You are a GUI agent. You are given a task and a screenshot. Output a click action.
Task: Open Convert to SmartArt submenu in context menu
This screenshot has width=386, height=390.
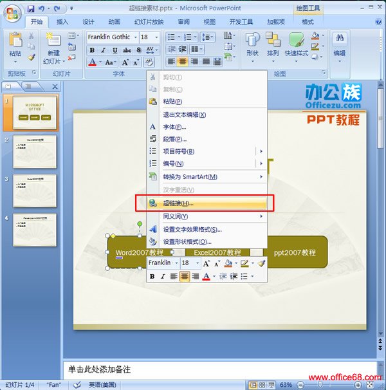(x=207, y=177)
